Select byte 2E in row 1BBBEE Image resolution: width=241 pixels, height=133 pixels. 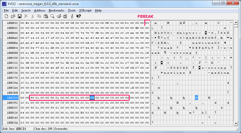point(147,53)
